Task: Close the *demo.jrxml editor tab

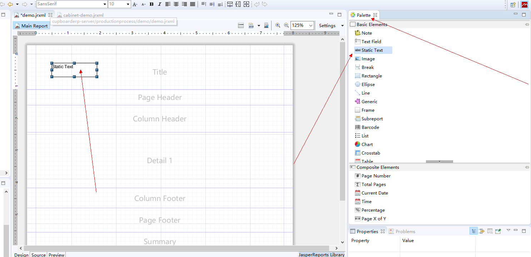Action: (50, 15)
